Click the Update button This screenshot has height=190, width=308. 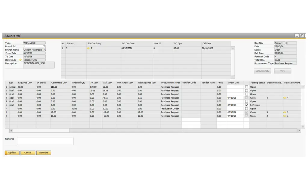pyautogui.click(x=12, y=153)
